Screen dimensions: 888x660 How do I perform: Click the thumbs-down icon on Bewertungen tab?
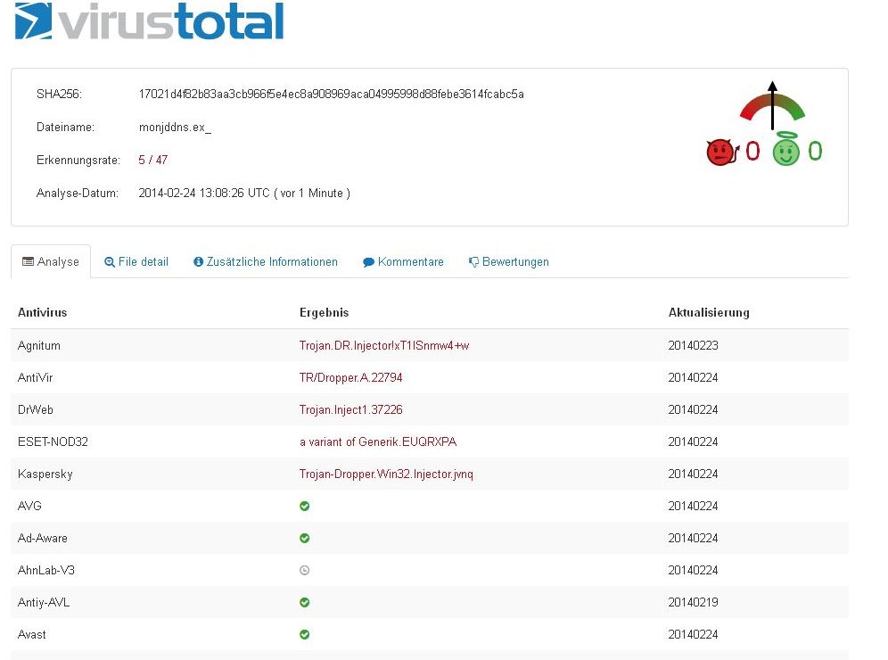coord(474,261)
